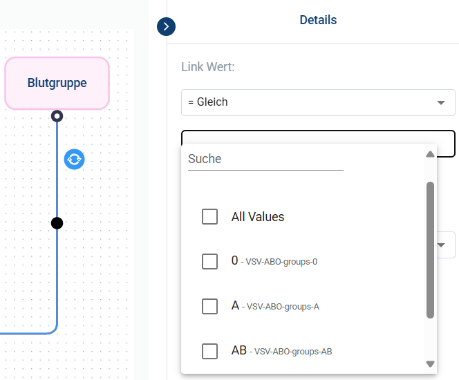Viewport: 459px width, 380px height.
Task: Click the scroll down arrow in value list
Action: [430, 363]
